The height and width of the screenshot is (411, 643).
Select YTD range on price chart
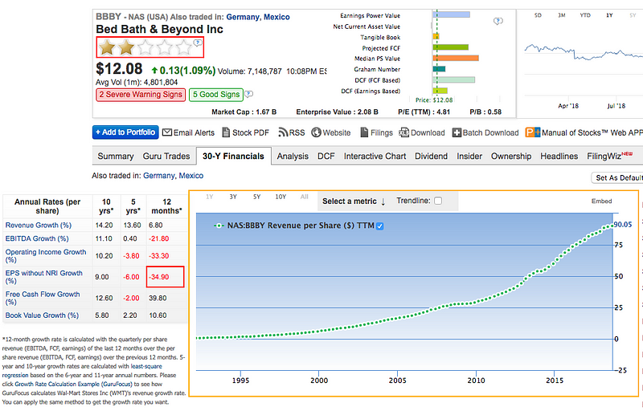[x=585, y=15]
